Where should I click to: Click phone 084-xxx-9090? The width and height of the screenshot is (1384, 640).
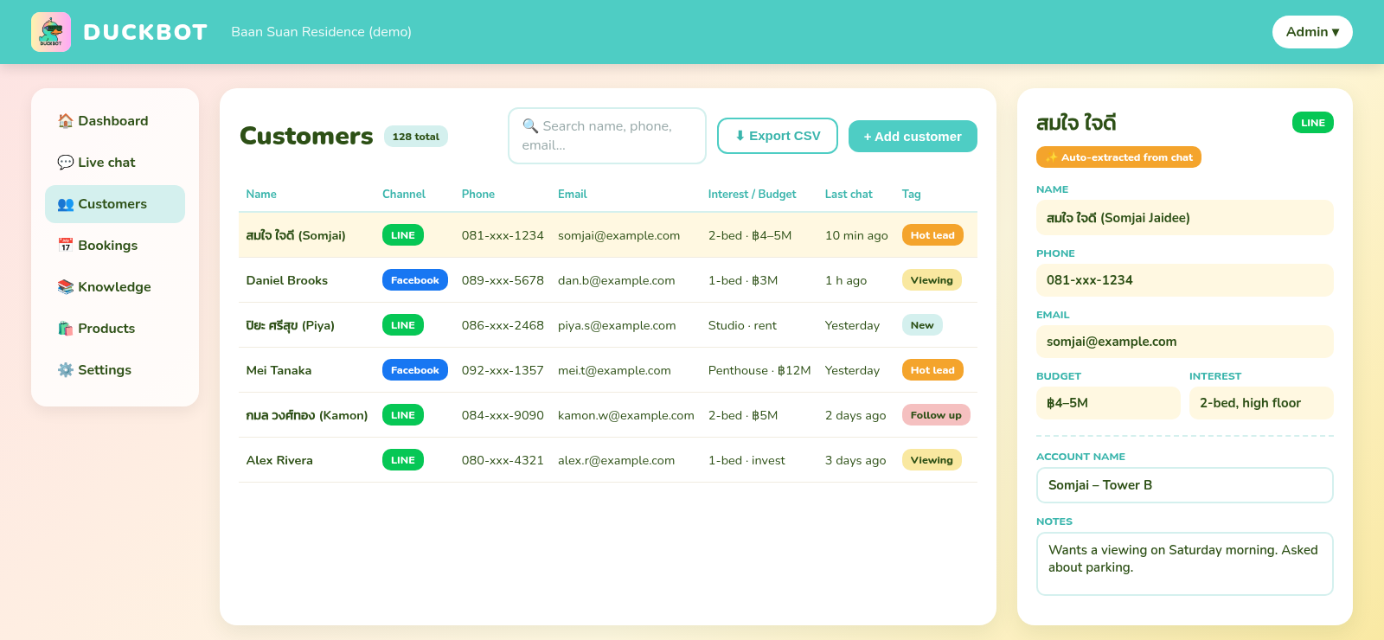click(x=503, y=415)
